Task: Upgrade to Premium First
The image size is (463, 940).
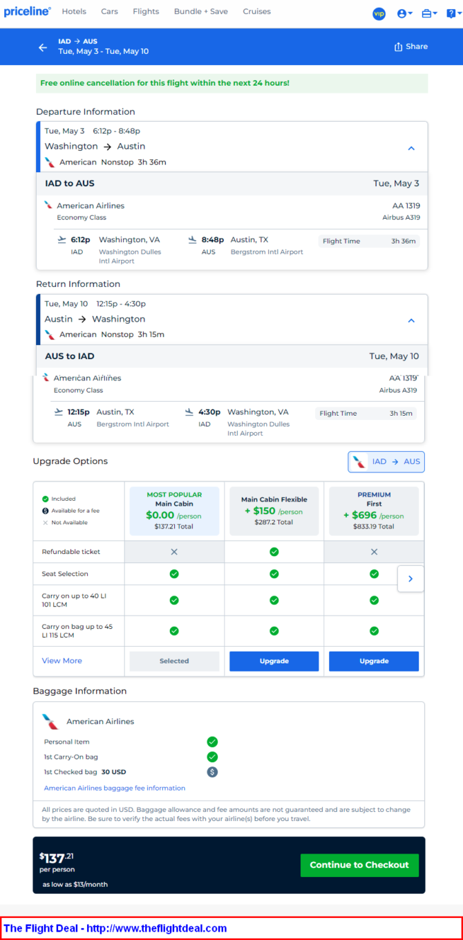Action: click(x=374, y=661)
